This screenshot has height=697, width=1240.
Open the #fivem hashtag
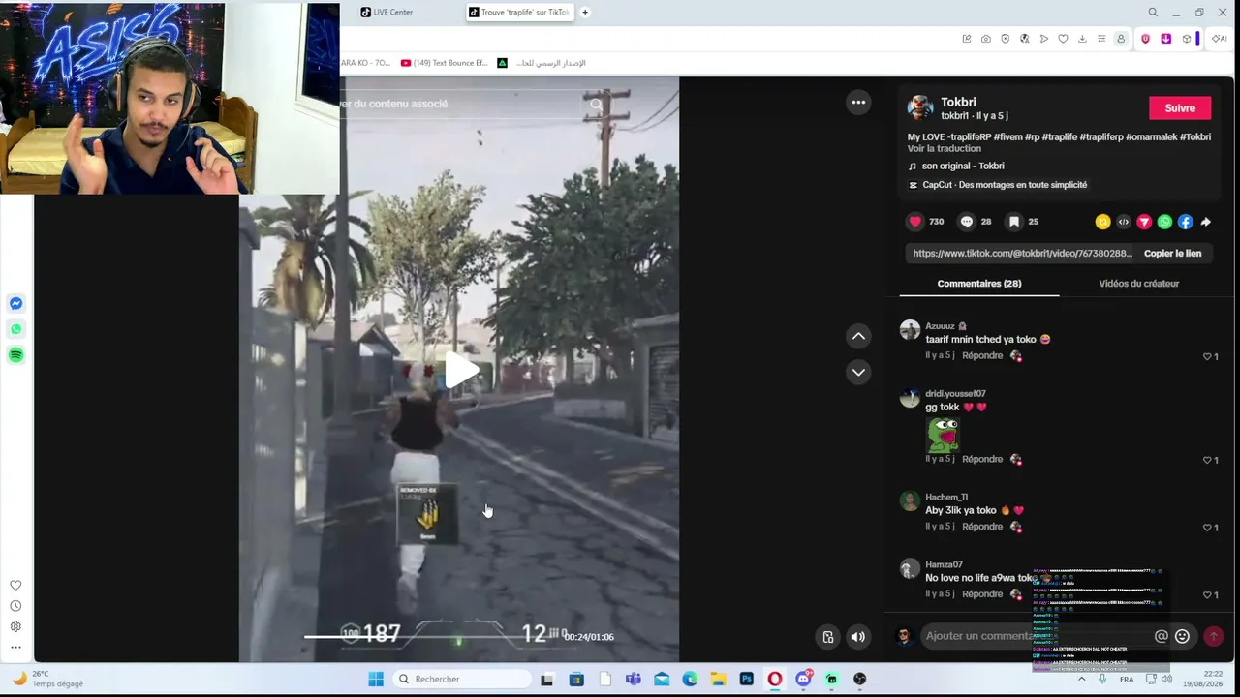[x=1007, y=137]
